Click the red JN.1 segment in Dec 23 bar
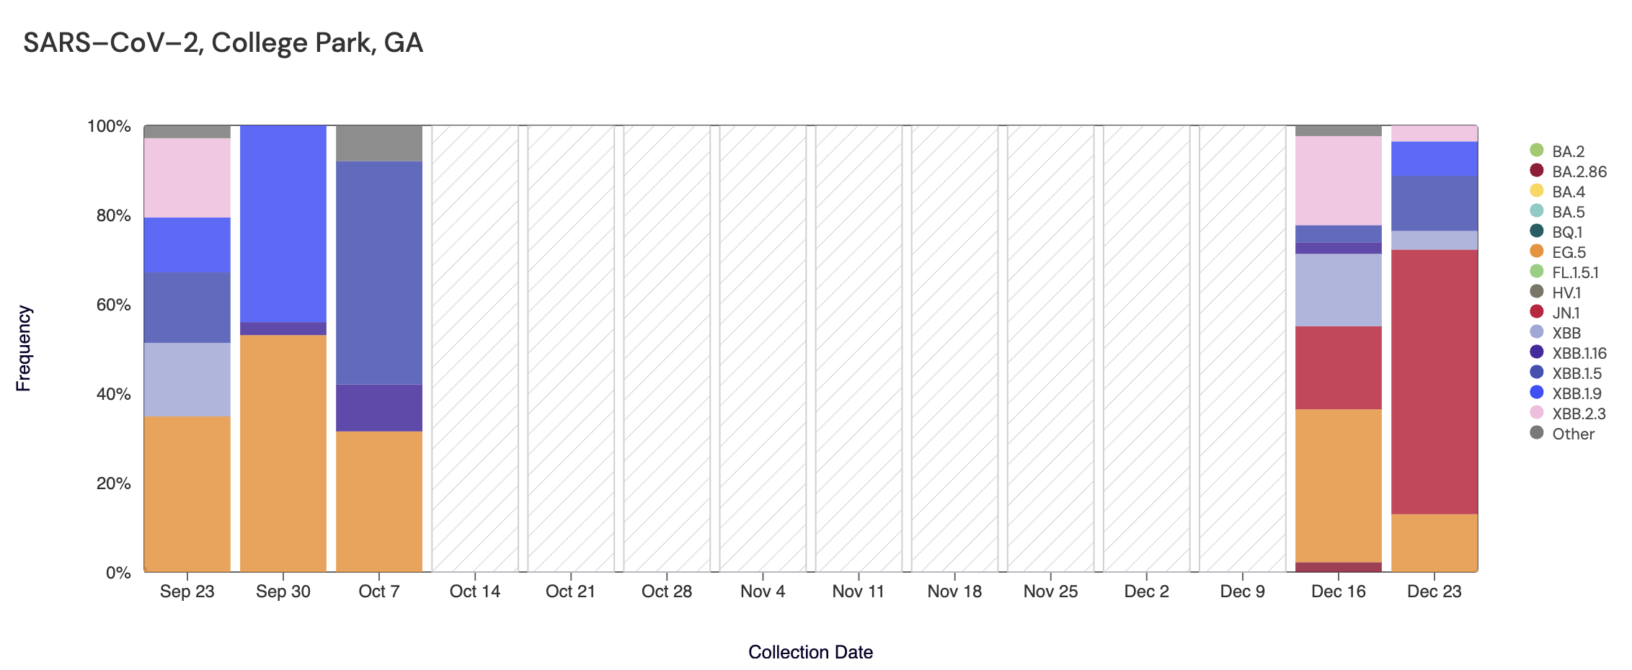Viewport: 1632px width, 670px height. [1434, 382]
